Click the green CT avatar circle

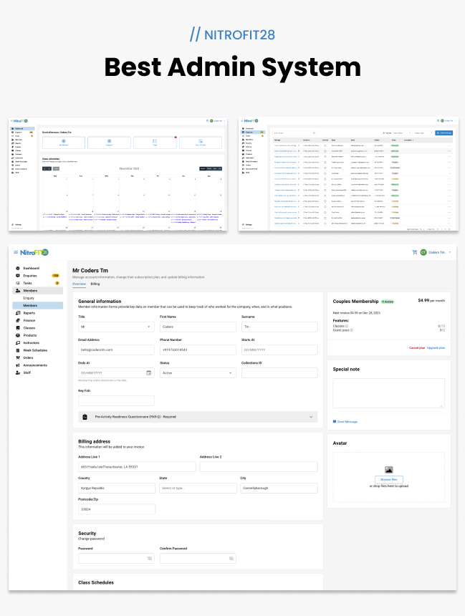(423, 252)
